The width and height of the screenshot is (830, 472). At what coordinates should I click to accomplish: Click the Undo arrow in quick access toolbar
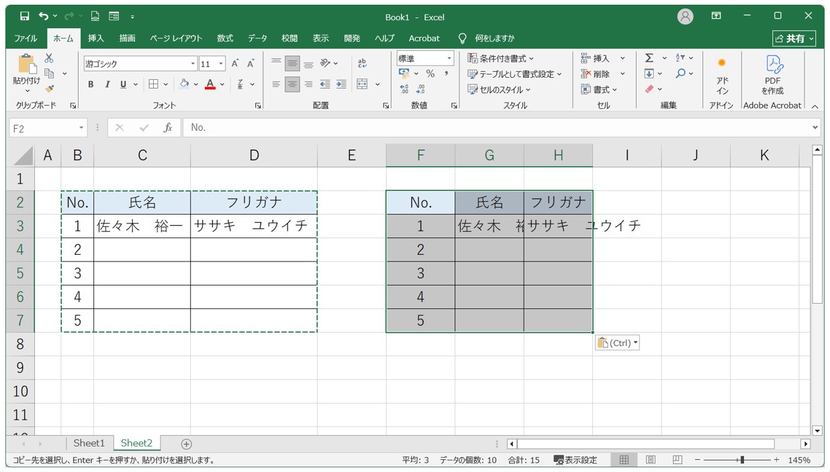(44, 16)
